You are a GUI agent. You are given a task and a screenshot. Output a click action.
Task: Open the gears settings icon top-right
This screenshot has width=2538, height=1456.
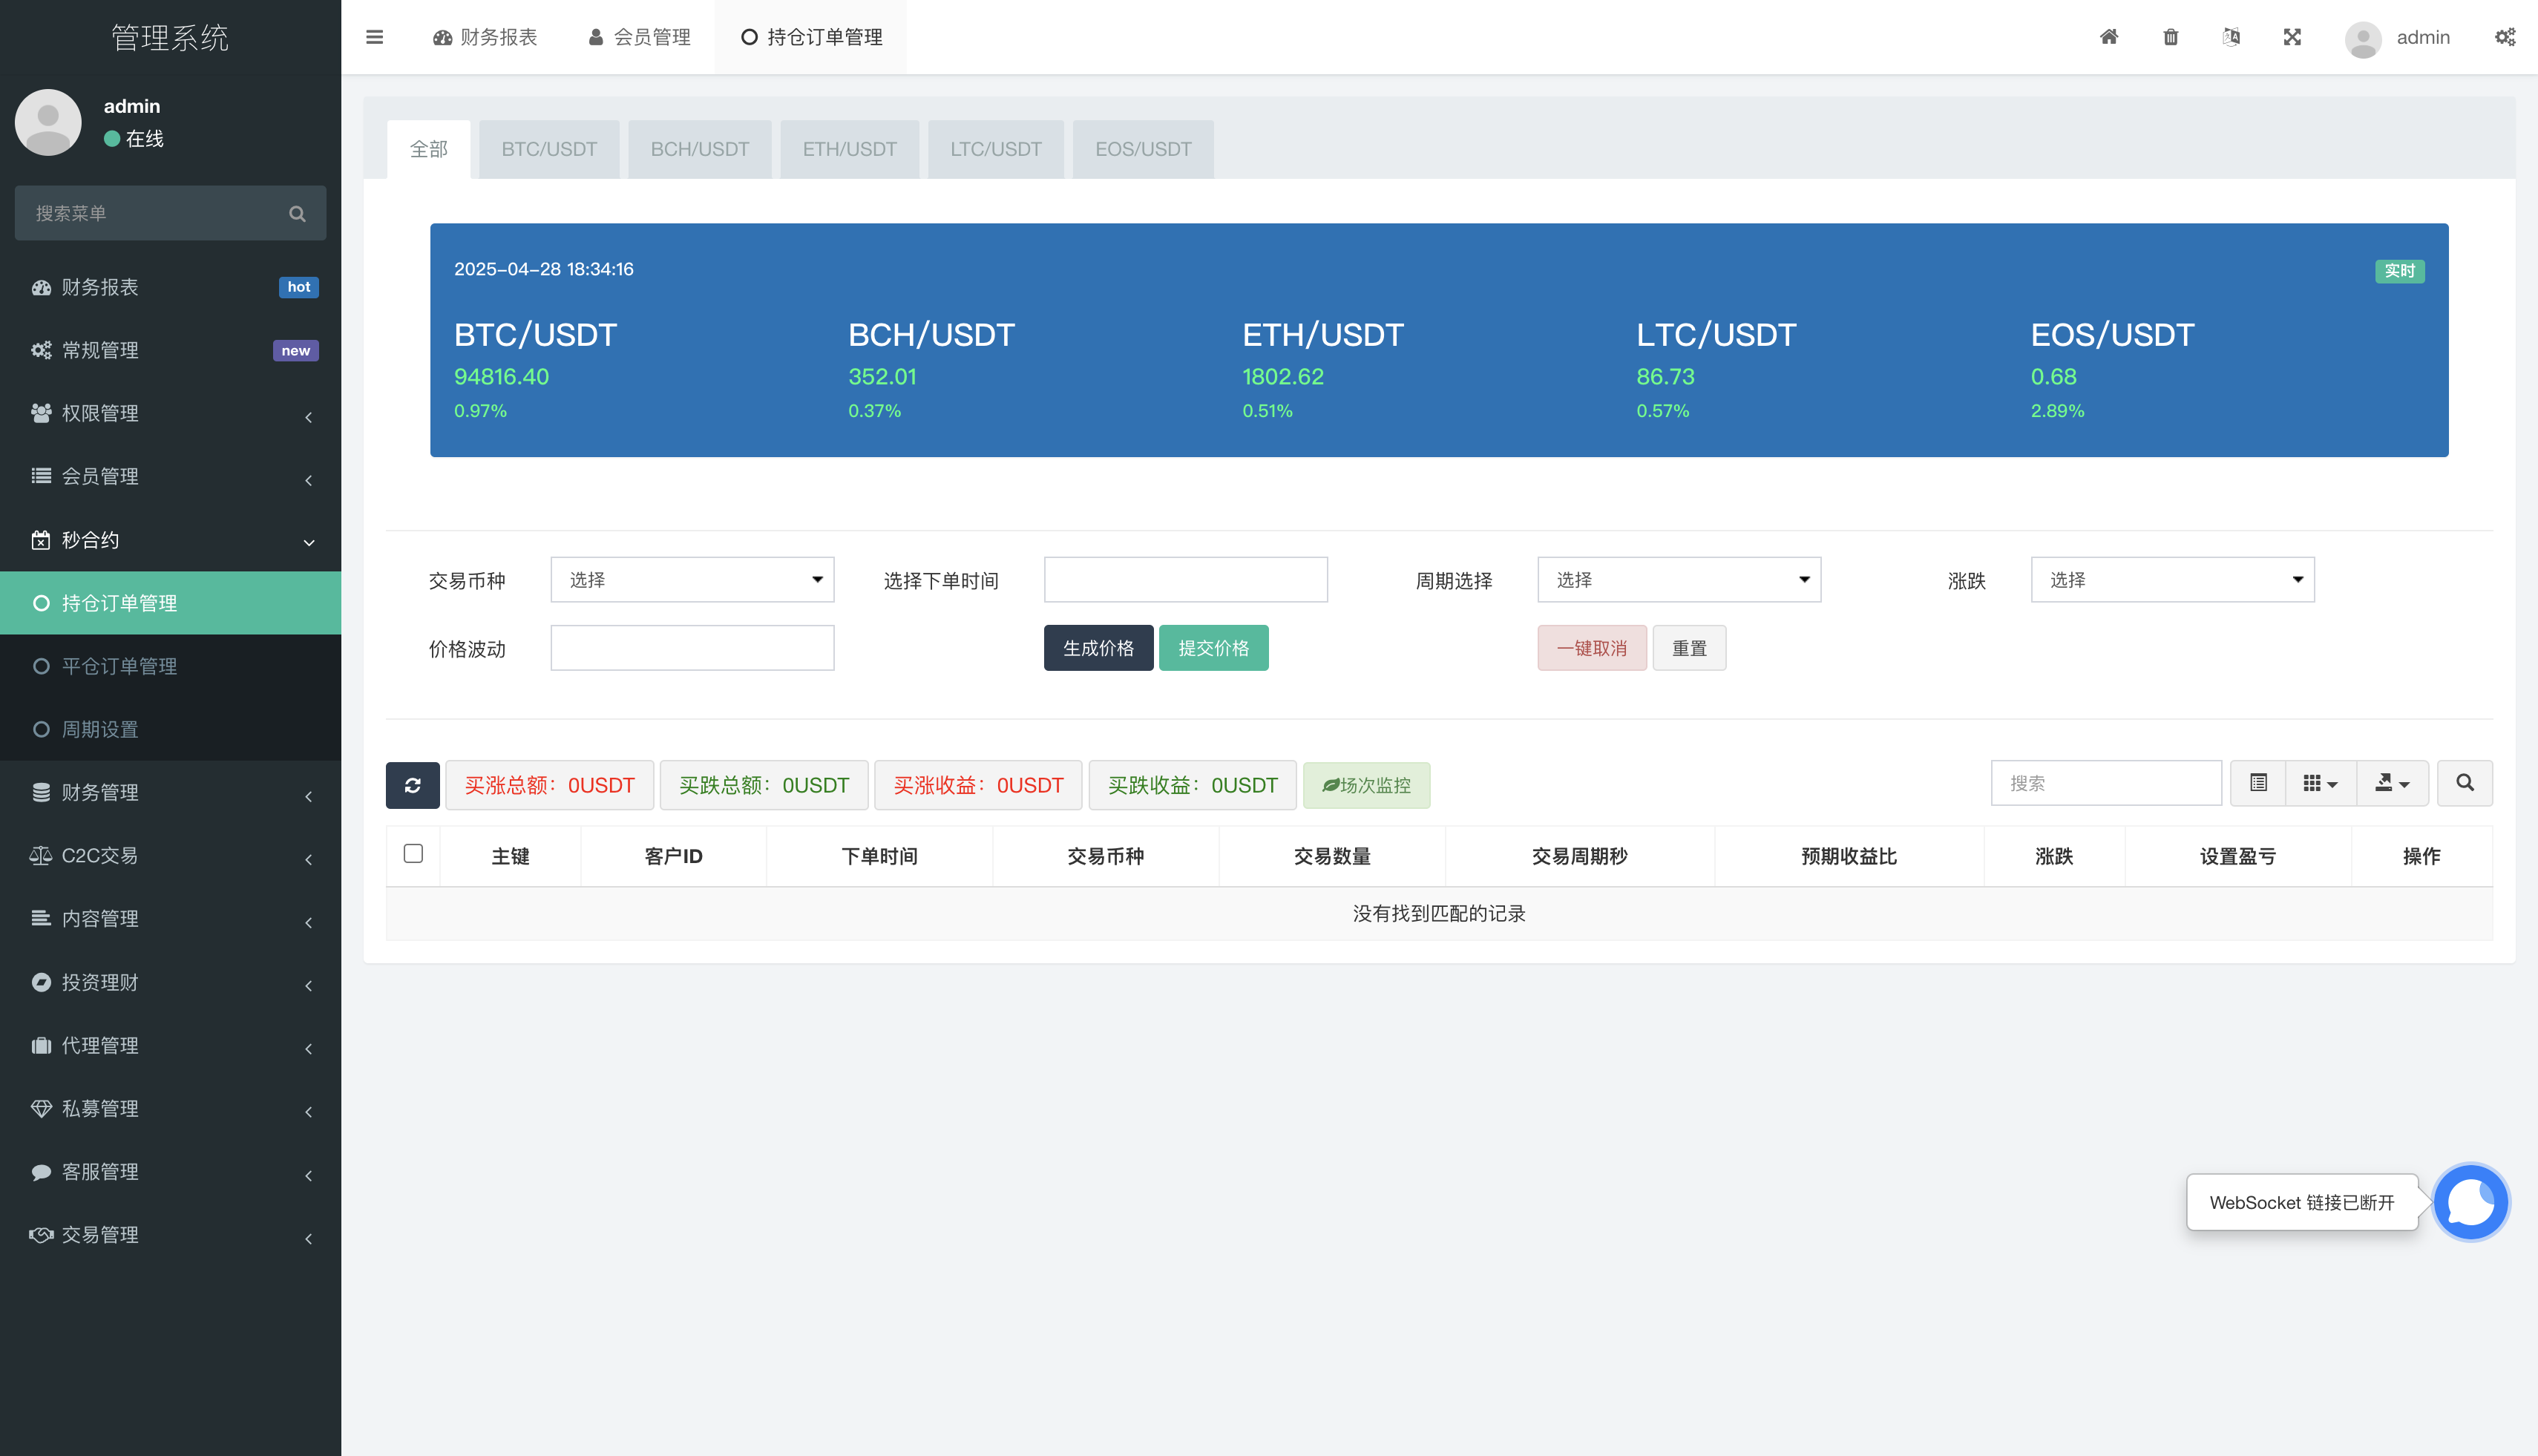pyautogui.click(x=2504, y=37)
